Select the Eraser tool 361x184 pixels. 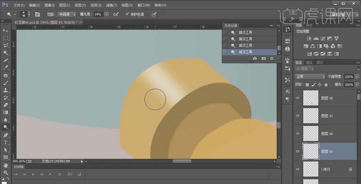pos(6,105)
